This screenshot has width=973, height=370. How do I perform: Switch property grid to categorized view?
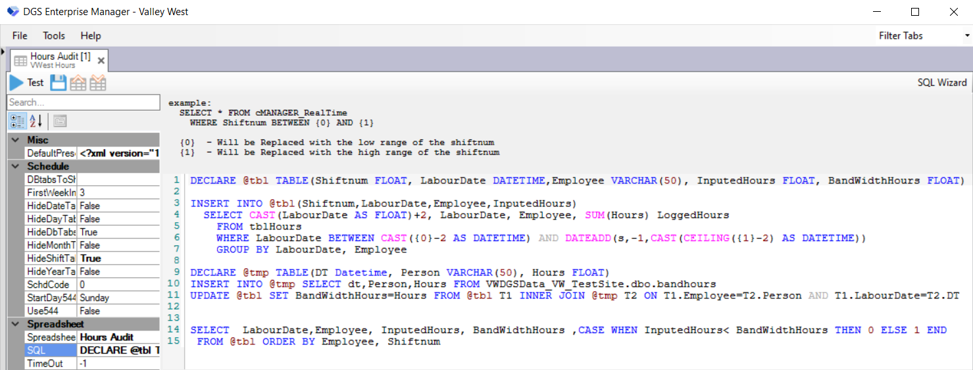pos(17,121)
